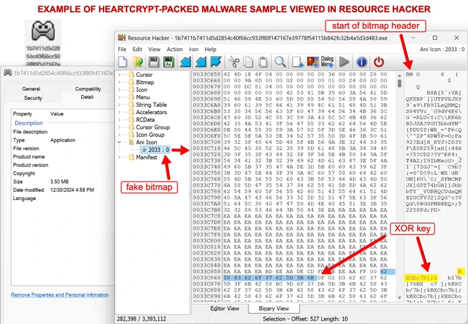The width and height of the screenshot is (468, 324).
Task: Click the Cut scissors icon
Action: point(234,62)
